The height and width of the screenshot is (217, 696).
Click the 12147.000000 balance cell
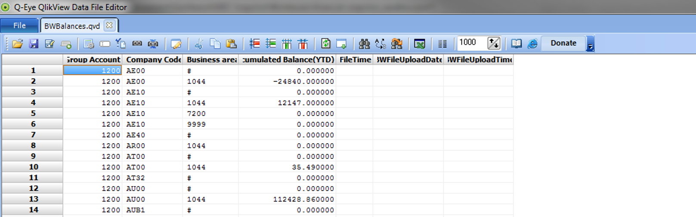(x=287, y=102)
